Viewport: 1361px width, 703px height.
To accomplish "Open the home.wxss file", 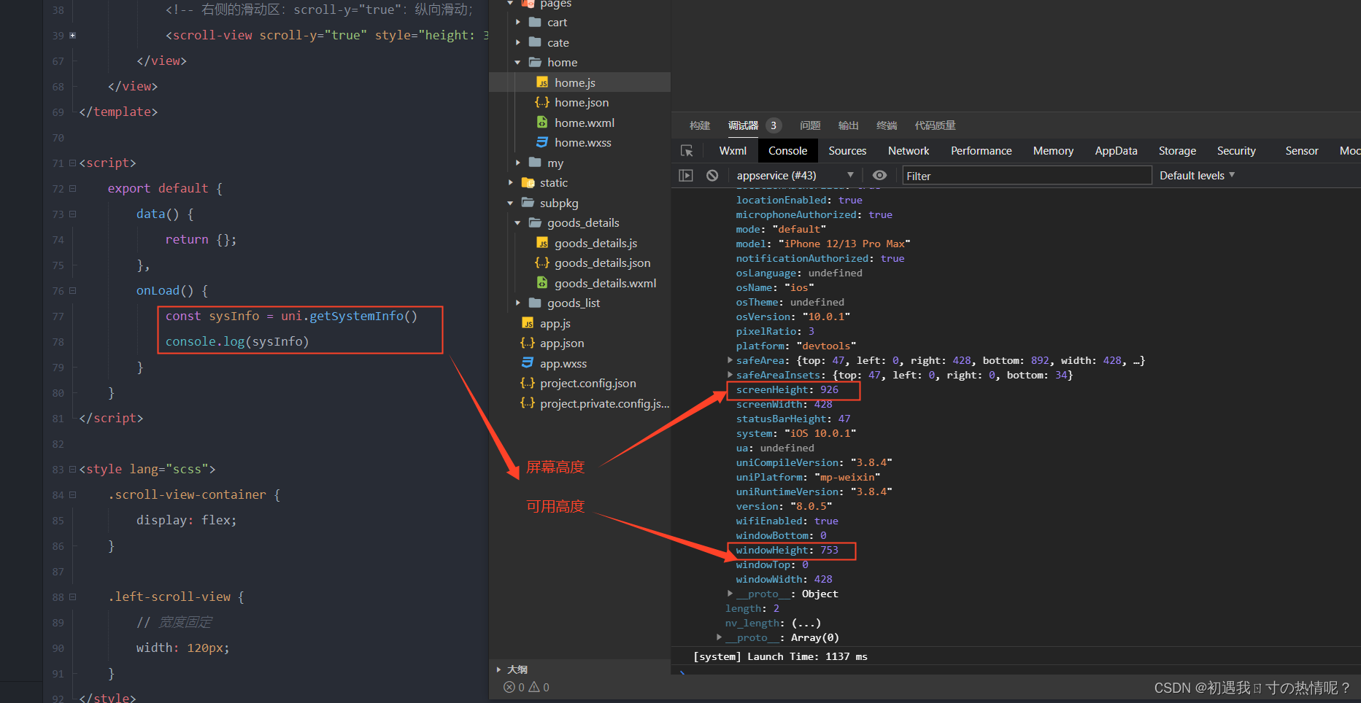I will pyautogui.click(x=582, y=142).
